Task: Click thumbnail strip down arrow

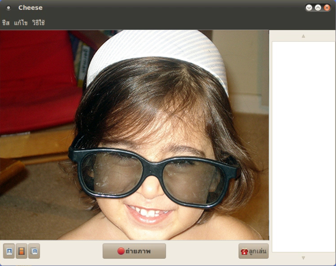Action: [x=303, y=258]
